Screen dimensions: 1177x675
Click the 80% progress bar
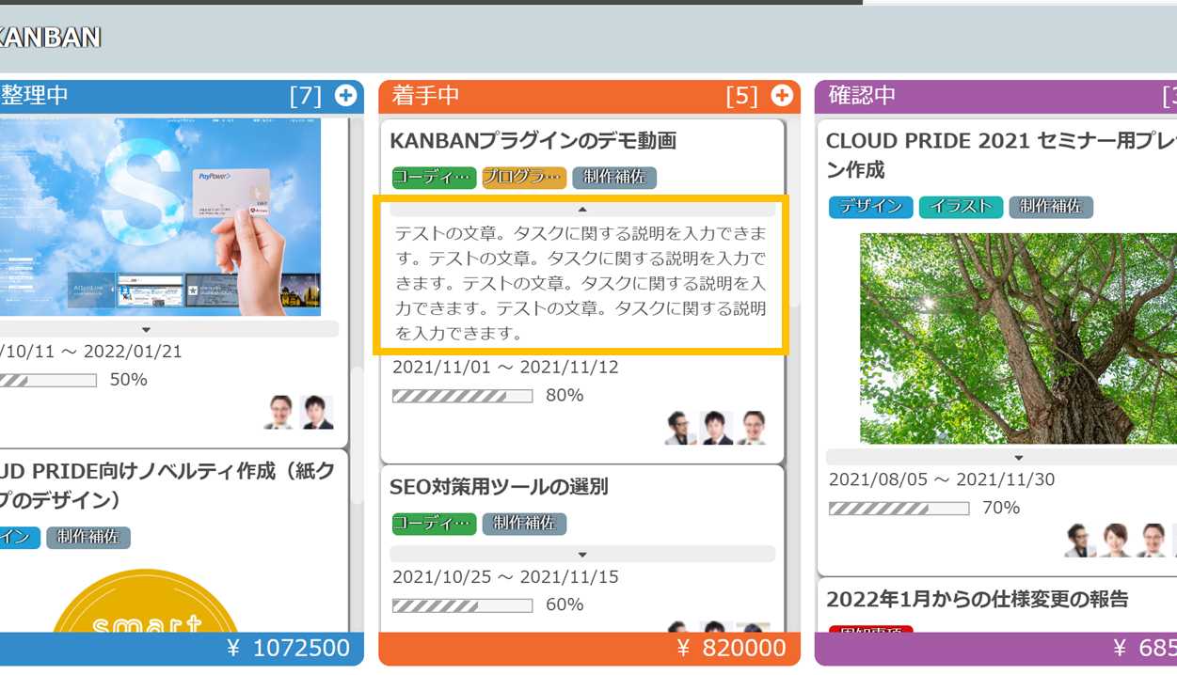462,396
